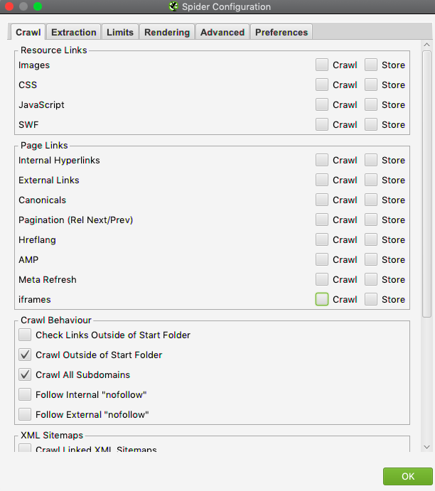Click the green OK button

[x=407, y=476]
